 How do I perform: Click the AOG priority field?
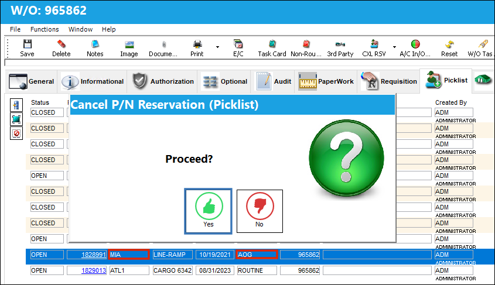point(257,255)
